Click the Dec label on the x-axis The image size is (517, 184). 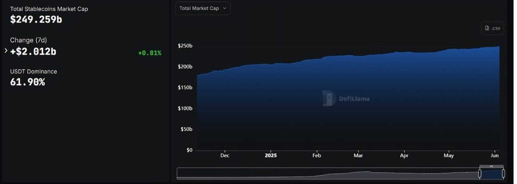[225, 156]
